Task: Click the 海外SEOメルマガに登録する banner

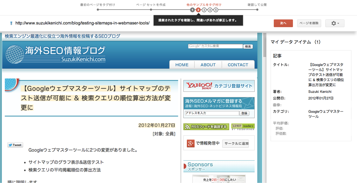Action: pos(219,103)
